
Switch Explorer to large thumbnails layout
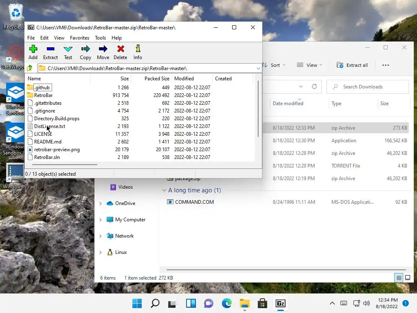(x=407, y=278)
